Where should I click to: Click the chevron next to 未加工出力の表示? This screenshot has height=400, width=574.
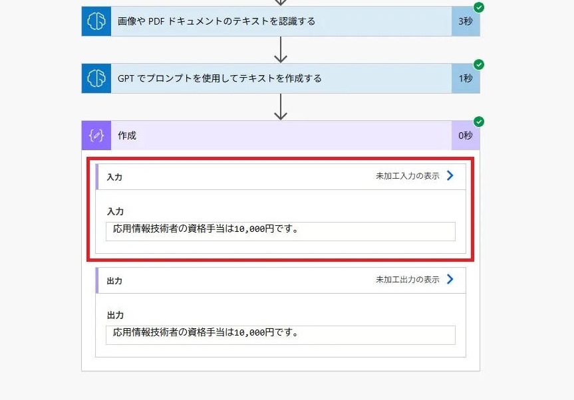pyautogui.click(x=450, y=280)
